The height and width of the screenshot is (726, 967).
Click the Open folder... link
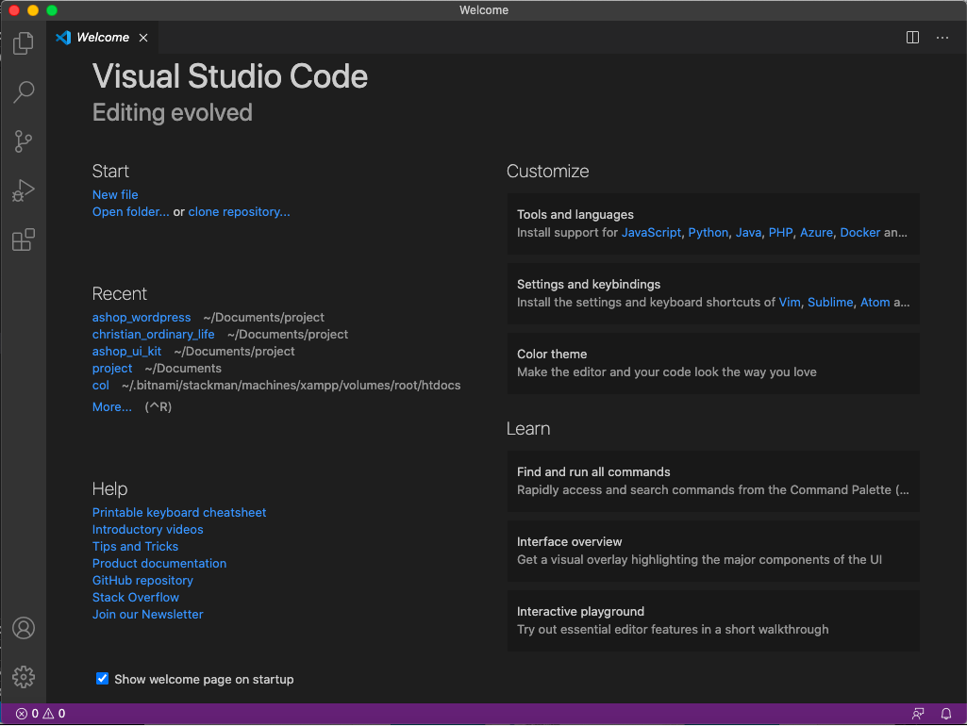(x=131, y=212)
